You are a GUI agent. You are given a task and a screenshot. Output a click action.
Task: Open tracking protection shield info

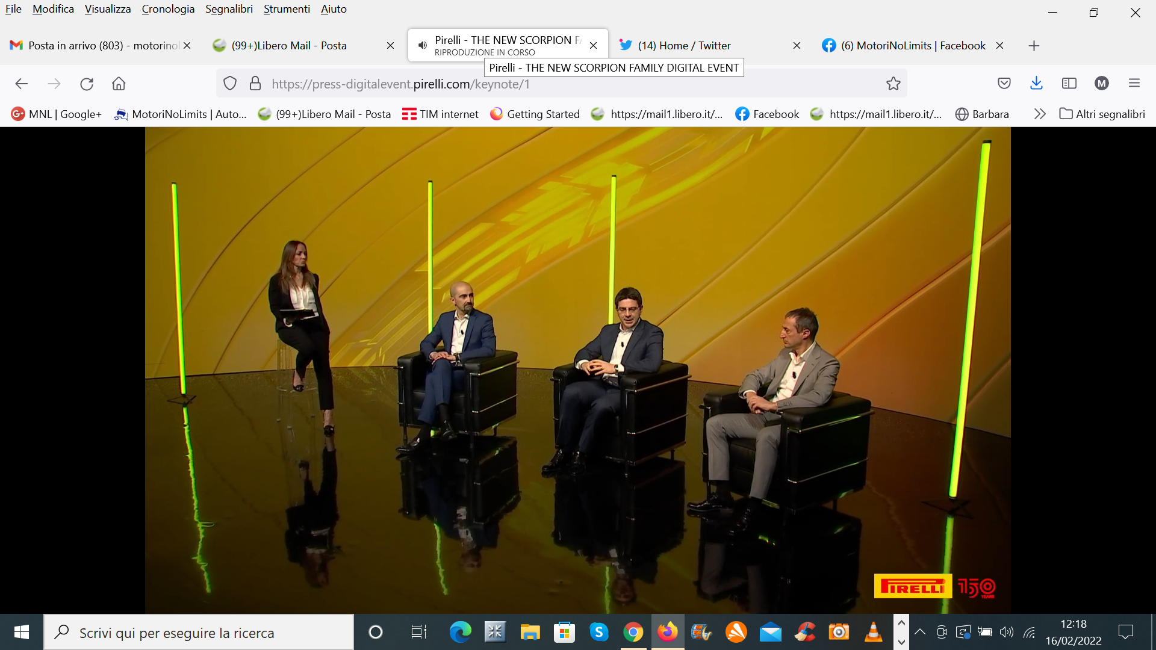(x=229, y=84)
